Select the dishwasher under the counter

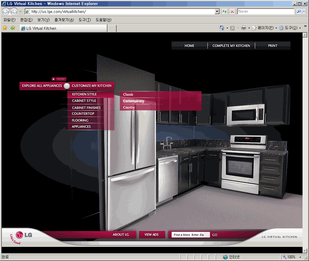point(168,179)
